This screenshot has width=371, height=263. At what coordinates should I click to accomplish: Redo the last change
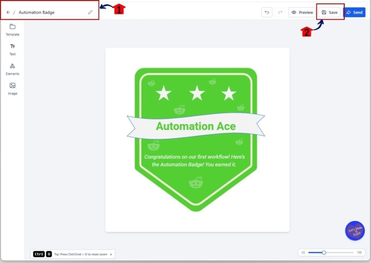(280, 12)
